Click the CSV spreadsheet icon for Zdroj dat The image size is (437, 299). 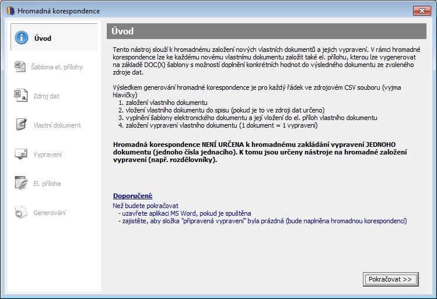point(20,96)
